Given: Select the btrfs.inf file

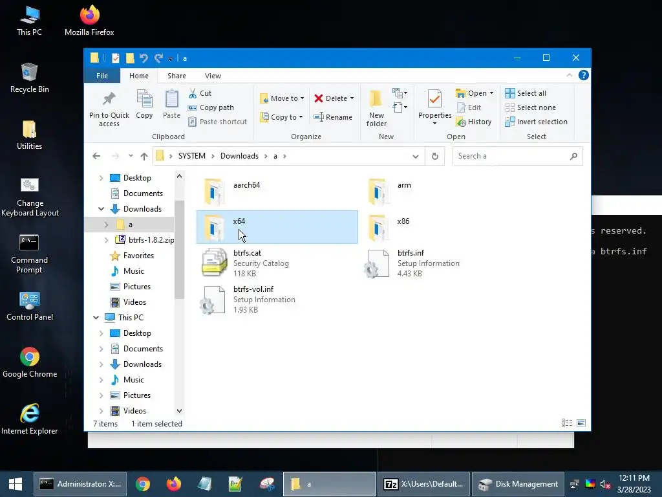Looking at the screenshot, I should tap(441, 263).
